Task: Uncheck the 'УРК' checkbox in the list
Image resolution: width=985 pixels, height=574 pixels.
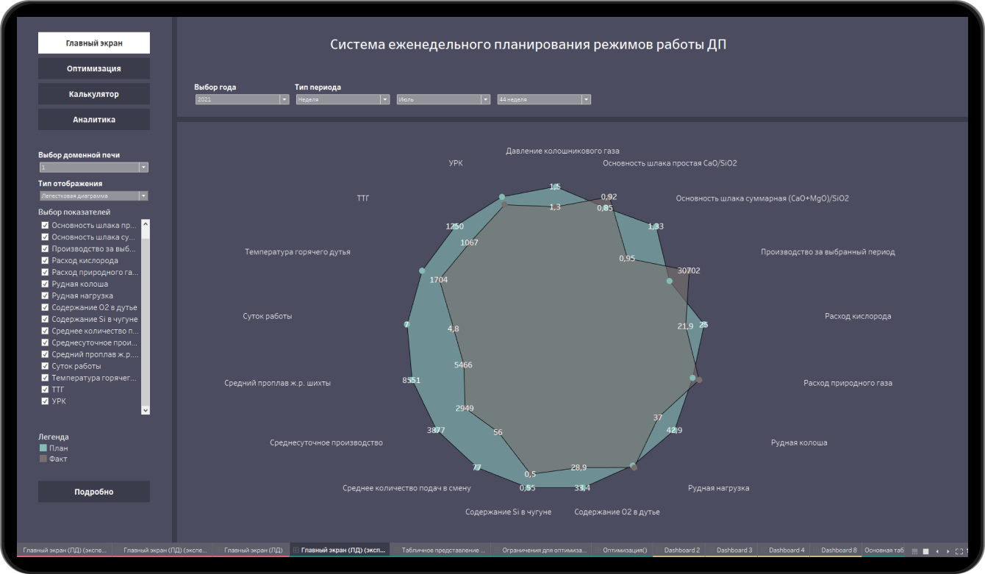Action: [x=45, y=401]
